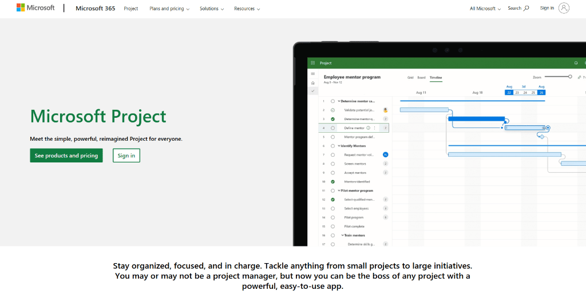Click the assignee badge on Determine skills row
Screen dimensions: 586x298
pyautogui.click(x=385, y=244)
